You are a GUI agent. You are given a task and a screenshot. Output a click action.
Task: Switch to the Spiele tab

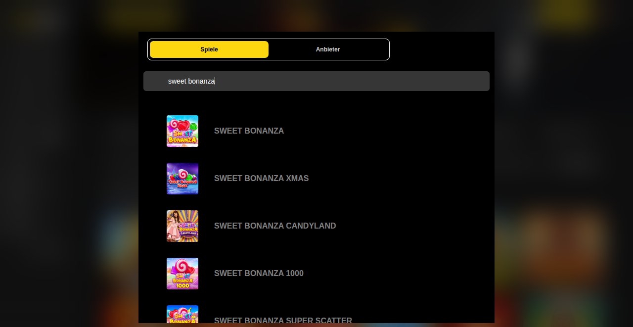coord(209,49)
